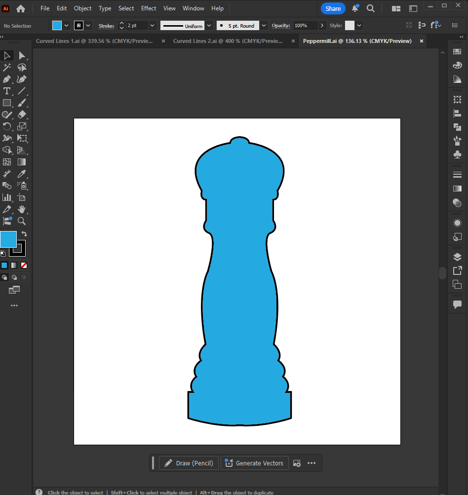Select the Free Transform tool
This screenshot has height=495, width=468.
[22, 138]
